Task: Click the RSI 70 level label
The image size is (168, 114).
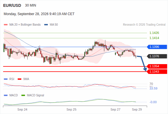Action: [151, 84]
